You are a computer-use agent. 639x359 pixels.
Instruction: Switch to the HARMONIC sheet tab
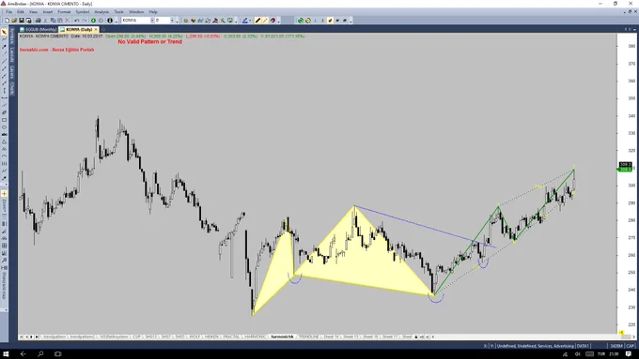click(x=255, y=337)
